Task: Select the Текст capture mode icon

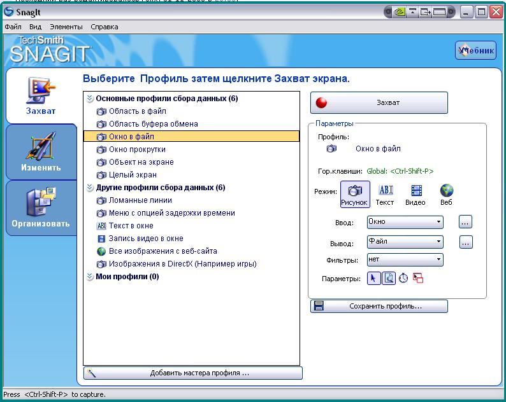Action: click(x=386, y=195)
